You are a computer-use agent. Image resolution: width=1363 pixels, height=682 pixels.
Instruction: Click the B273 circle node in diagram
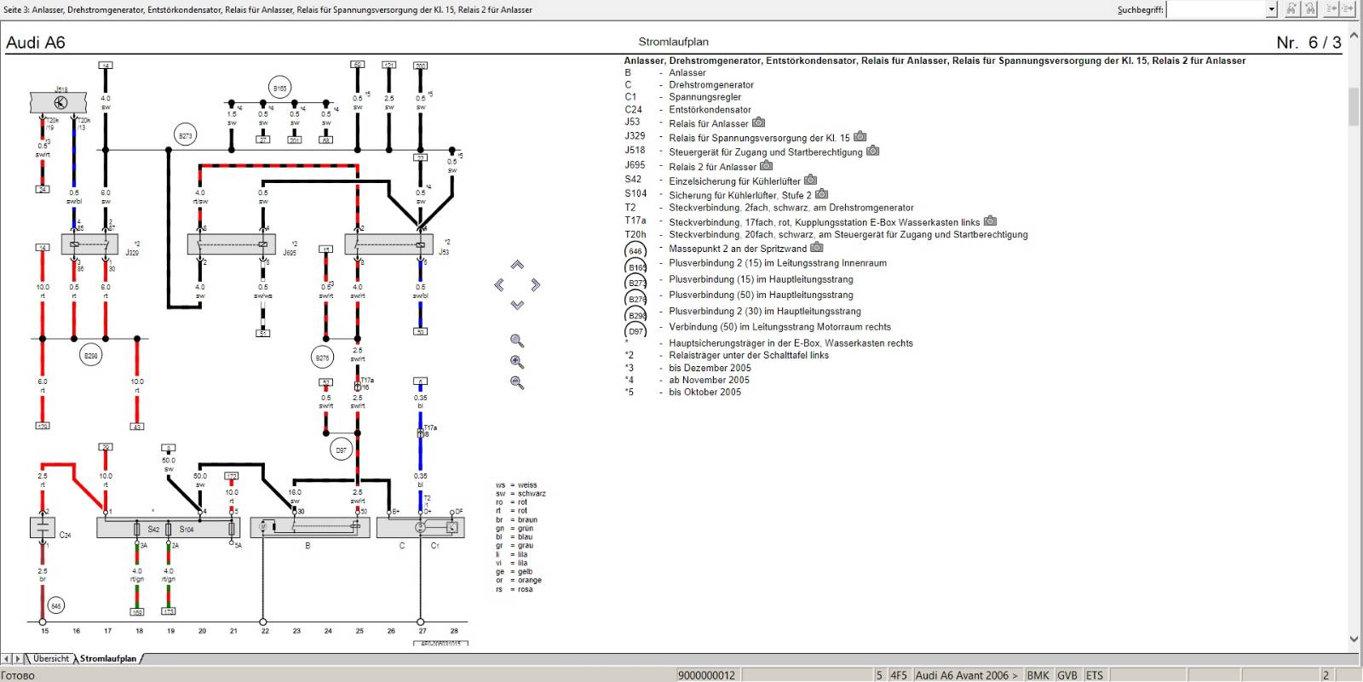click(185, 135)
